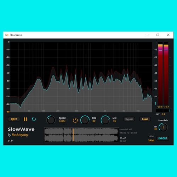Viewport: 177px width, 177px height.
Task: Turn the Post Gain Vol knob
Action: click(163, 127)
